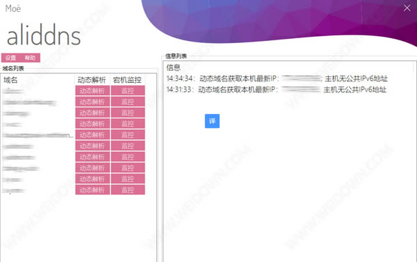Click 动态解析 button in sixth domain row
The height and width of the screenshot is (262, 417).
click(92, 146)
